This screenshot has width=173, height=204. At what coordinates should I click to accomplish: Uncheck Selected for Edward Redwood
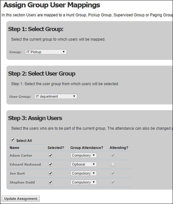pyautogui.click(x=51, y=164)
